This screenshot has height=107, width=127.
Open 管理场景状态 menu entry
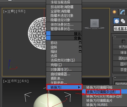pyautogui.click(x=64, y=29)
